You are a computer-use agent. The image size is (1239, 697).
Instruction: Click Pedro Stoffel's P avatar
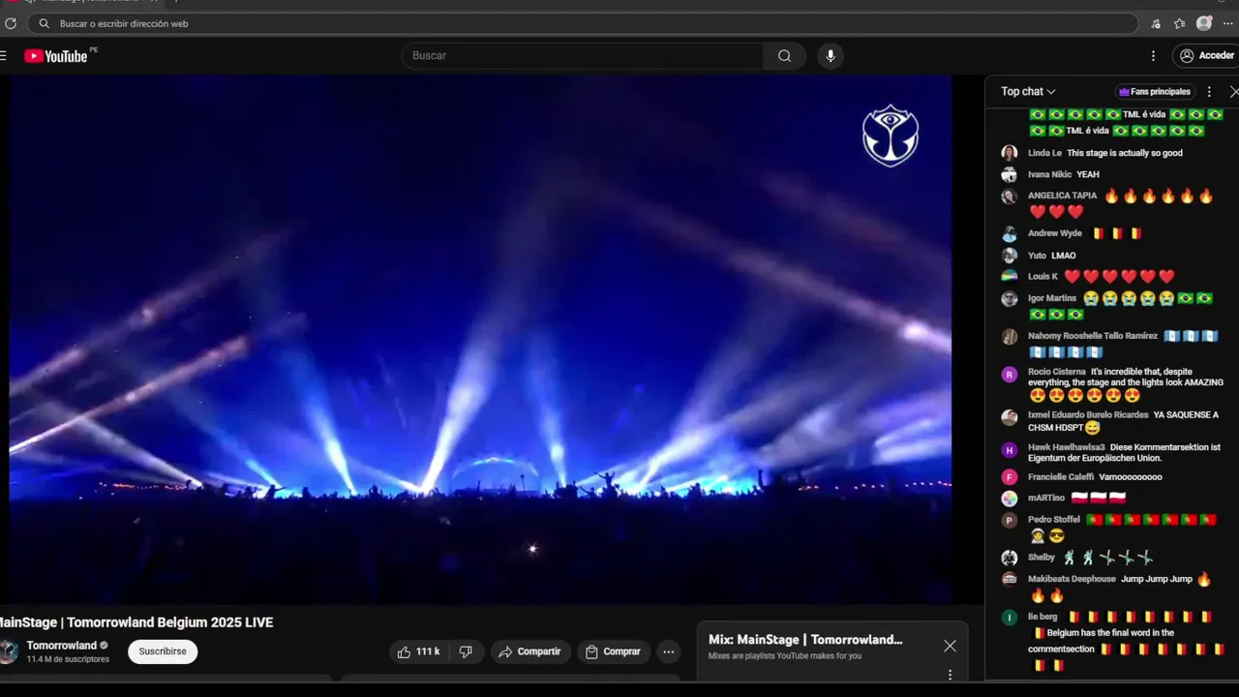(x=1009, y=520)
